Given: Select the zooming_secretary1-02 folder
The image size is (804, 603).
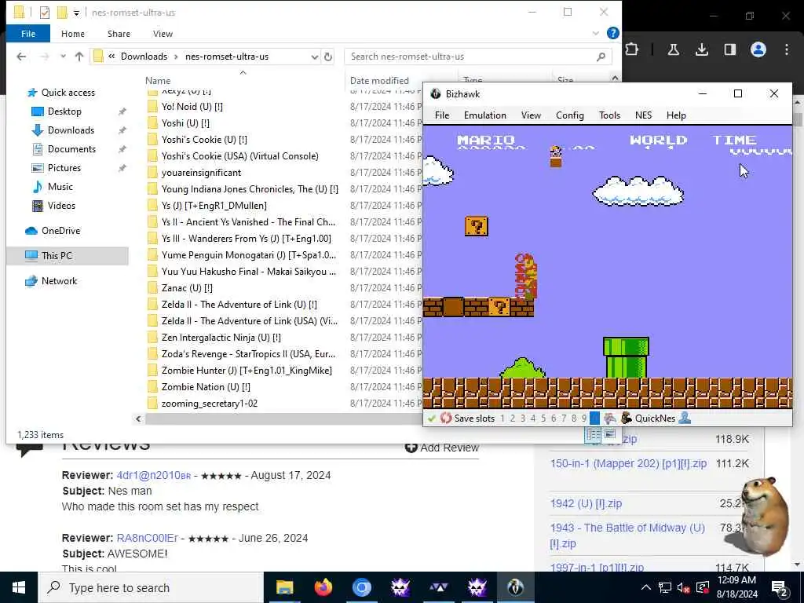Looking at the screenshot, I should pos(209,404).
